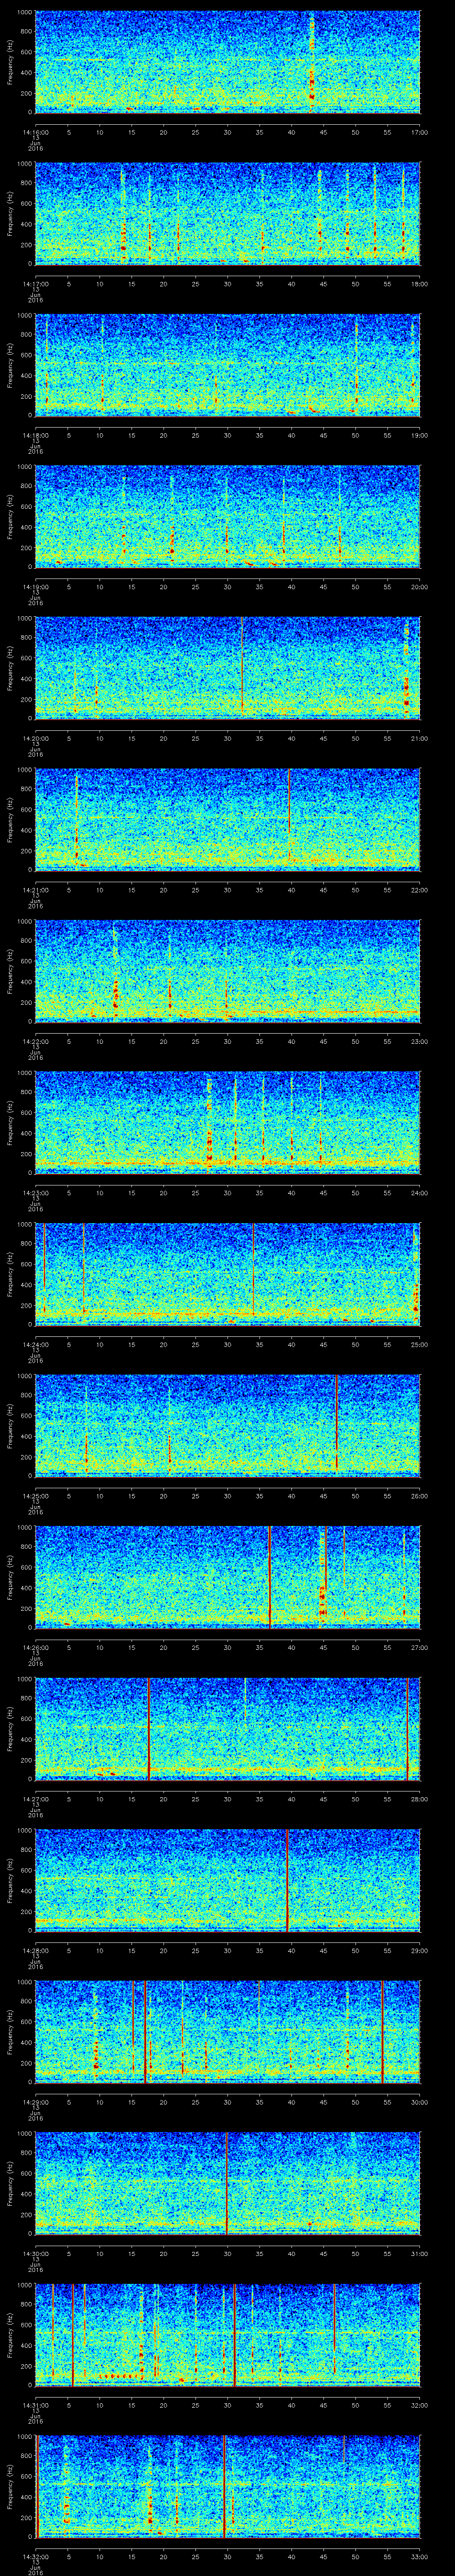This screenshot has height=2576, width=455.
Task: Click the 17:00 end time label
Action: click(x=419, y=132)
